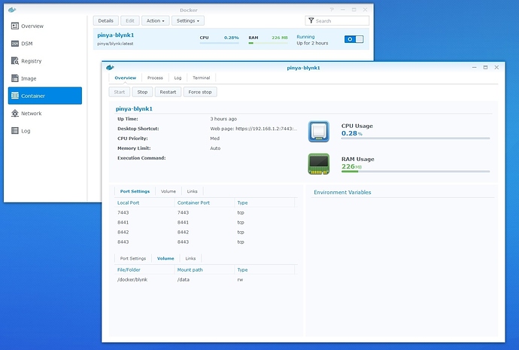Viewport: 519px width, 350px height.
Task: Click Type header in the port table
Action: pos(242,202)
